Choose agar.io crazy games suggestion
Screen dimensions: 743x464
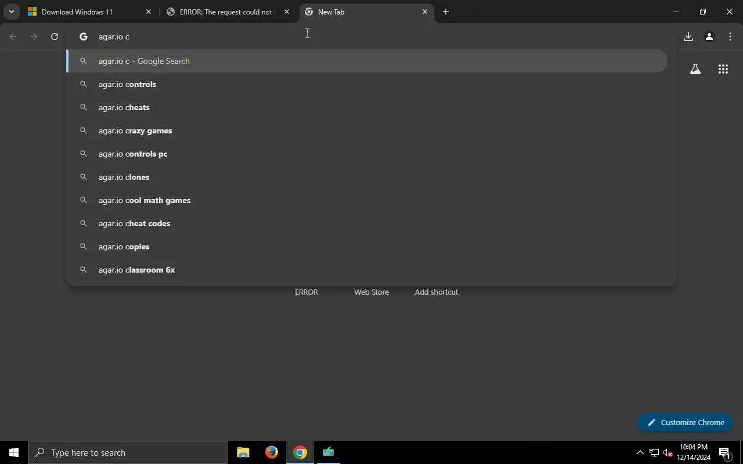(x=367, y=130)
